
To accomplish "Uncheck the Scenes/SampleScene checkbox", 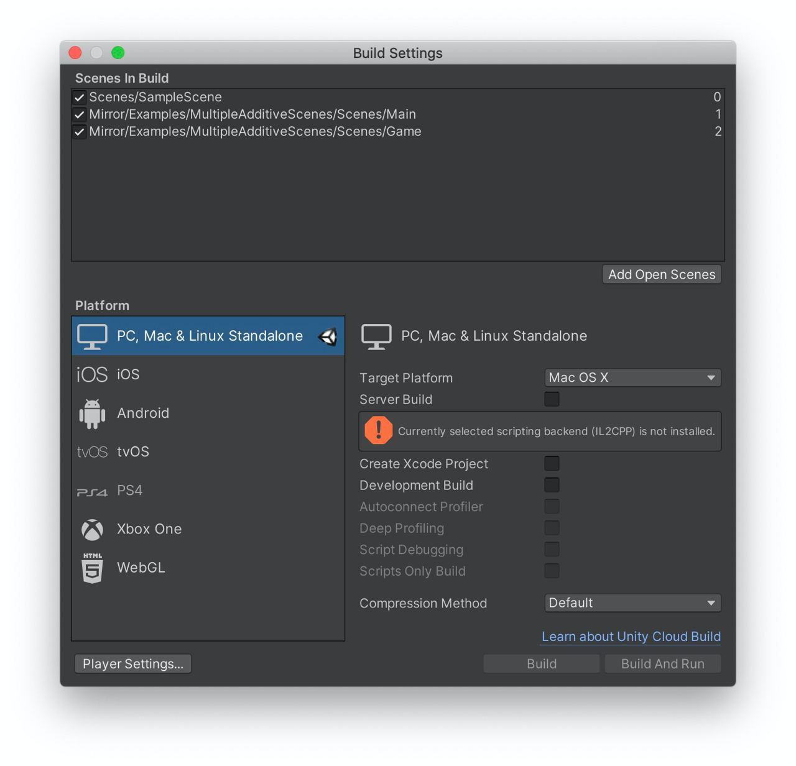I will pyautogui.click(x=79, y=98).
